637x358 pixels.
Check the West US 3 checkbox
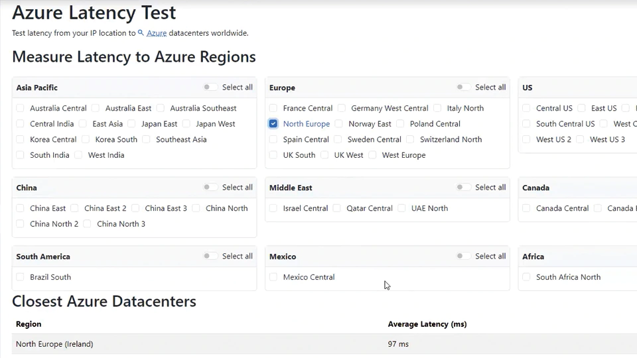click(580, 139)
